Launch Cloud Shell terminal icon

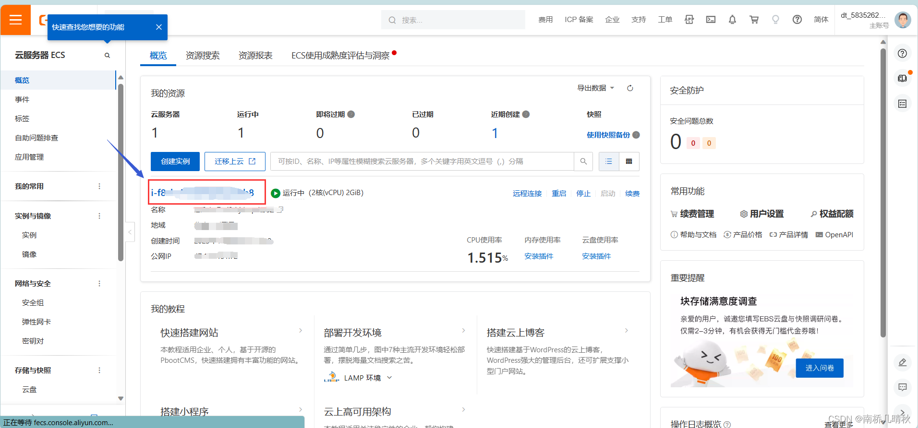click(x=711, y=20)
